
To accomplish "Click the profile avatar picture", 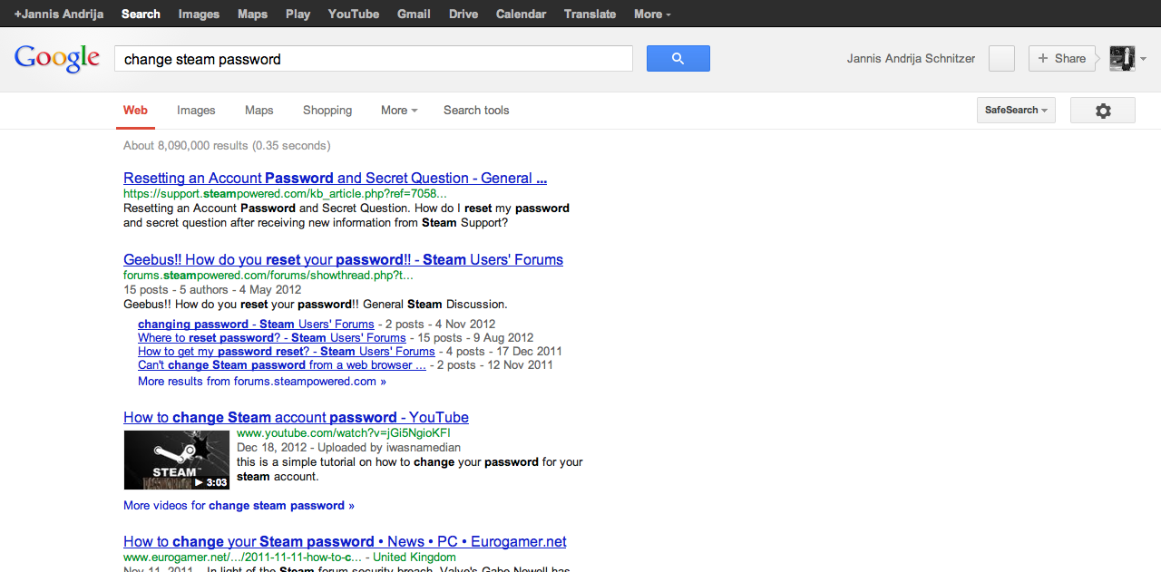I will pyautogui.click(x=1122, y=58).
